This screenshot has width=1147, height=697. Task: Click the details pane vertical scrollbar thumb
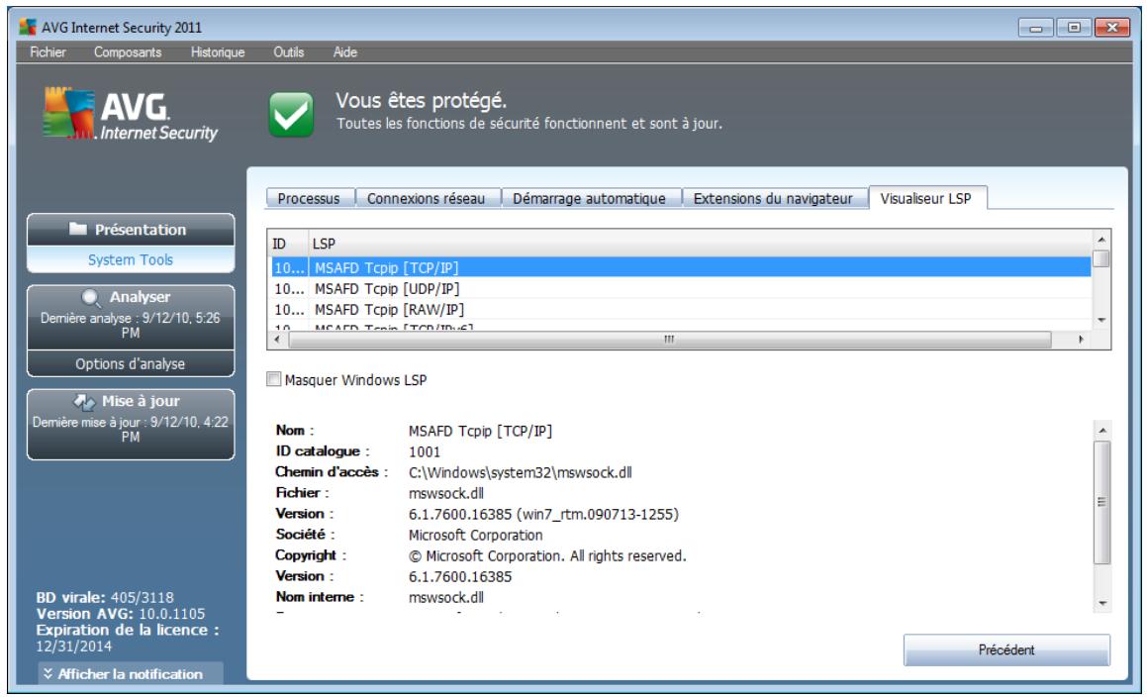(1102, 502)
